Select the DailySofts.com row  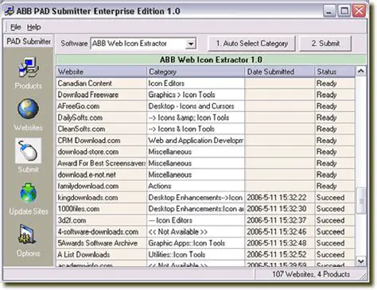(205, 118)
